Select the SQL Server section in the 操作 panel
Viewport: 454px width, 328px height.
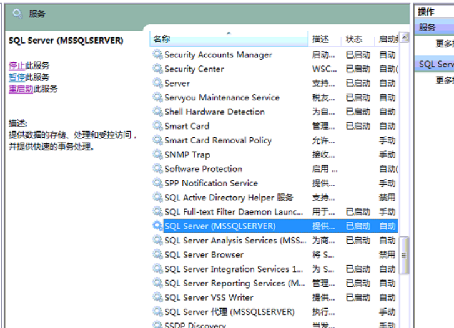(434, 64)
